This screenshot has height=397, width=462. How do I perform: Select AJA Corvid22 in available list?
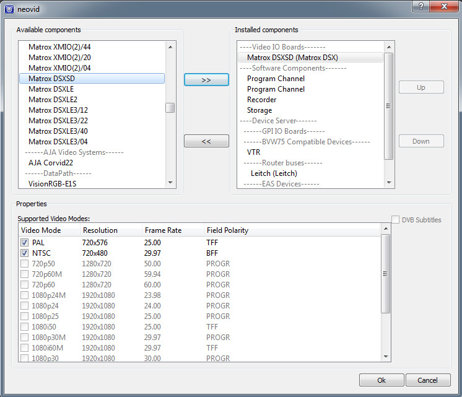tap(92, 163)
